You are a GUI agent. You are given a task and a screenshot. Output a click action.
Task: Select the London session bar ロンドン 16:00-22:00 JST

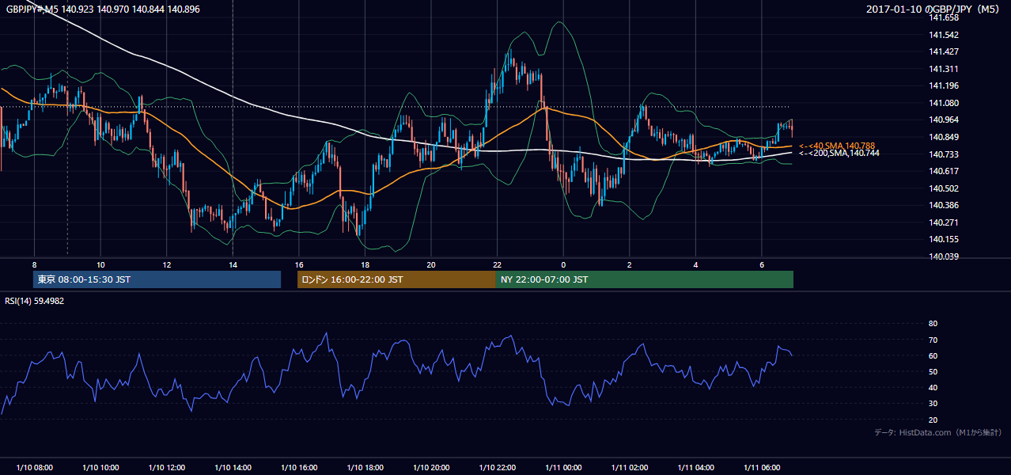coord(396,279)
